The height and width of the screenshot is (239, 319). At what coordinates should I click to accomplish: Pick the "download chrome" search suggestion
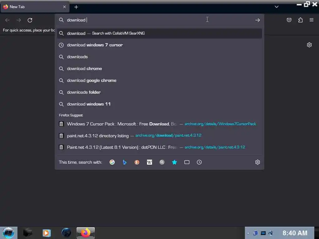coord(159,68)
